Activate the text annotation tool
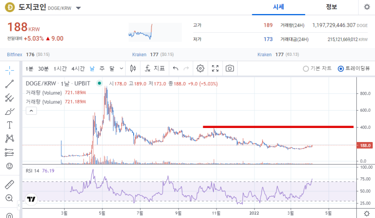375x218 pixels. coord(9,125)
